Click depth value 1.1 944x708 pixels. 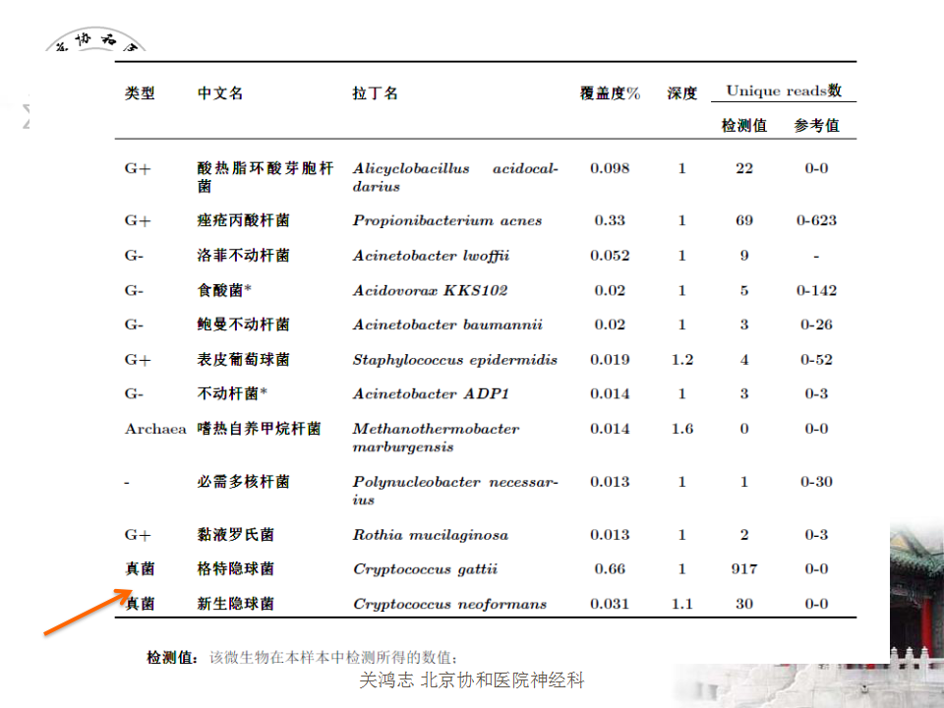point(682,604)
